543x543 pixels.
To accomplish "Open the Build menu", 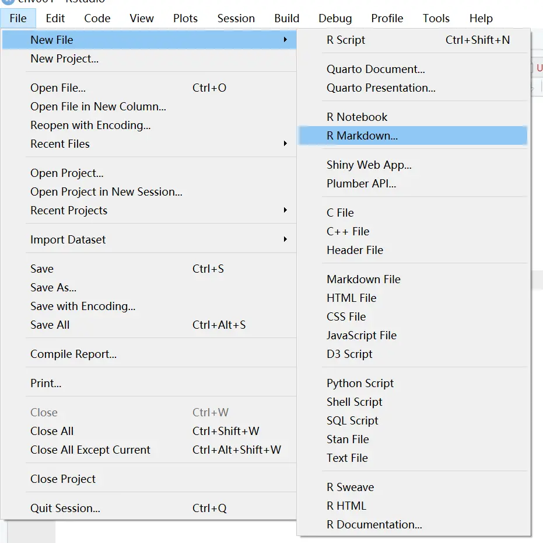I will (287, 18).
